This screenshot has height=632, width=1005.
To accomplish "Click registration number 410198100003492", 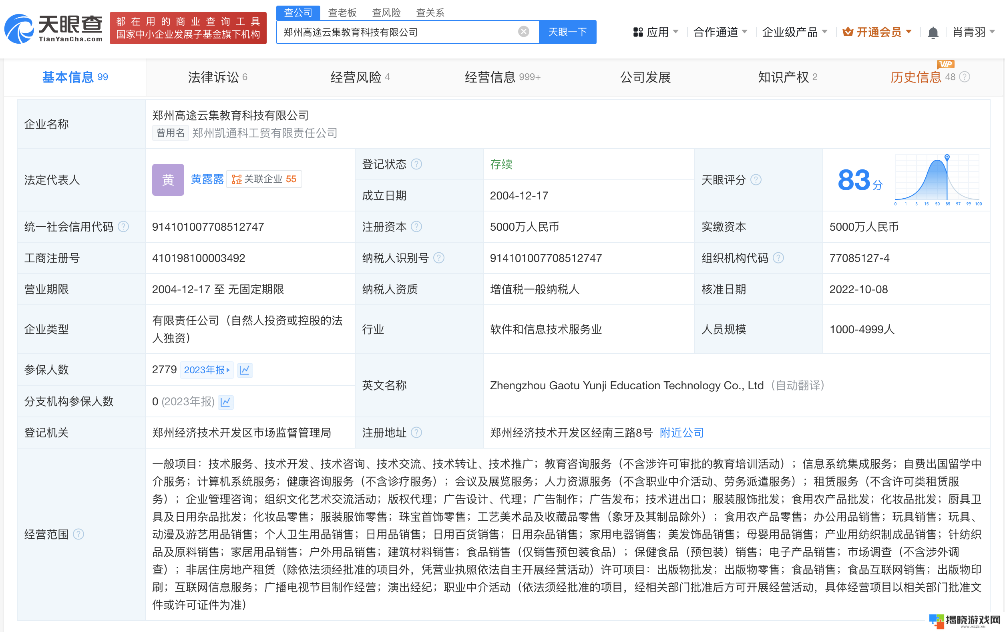I will (198, 258).
